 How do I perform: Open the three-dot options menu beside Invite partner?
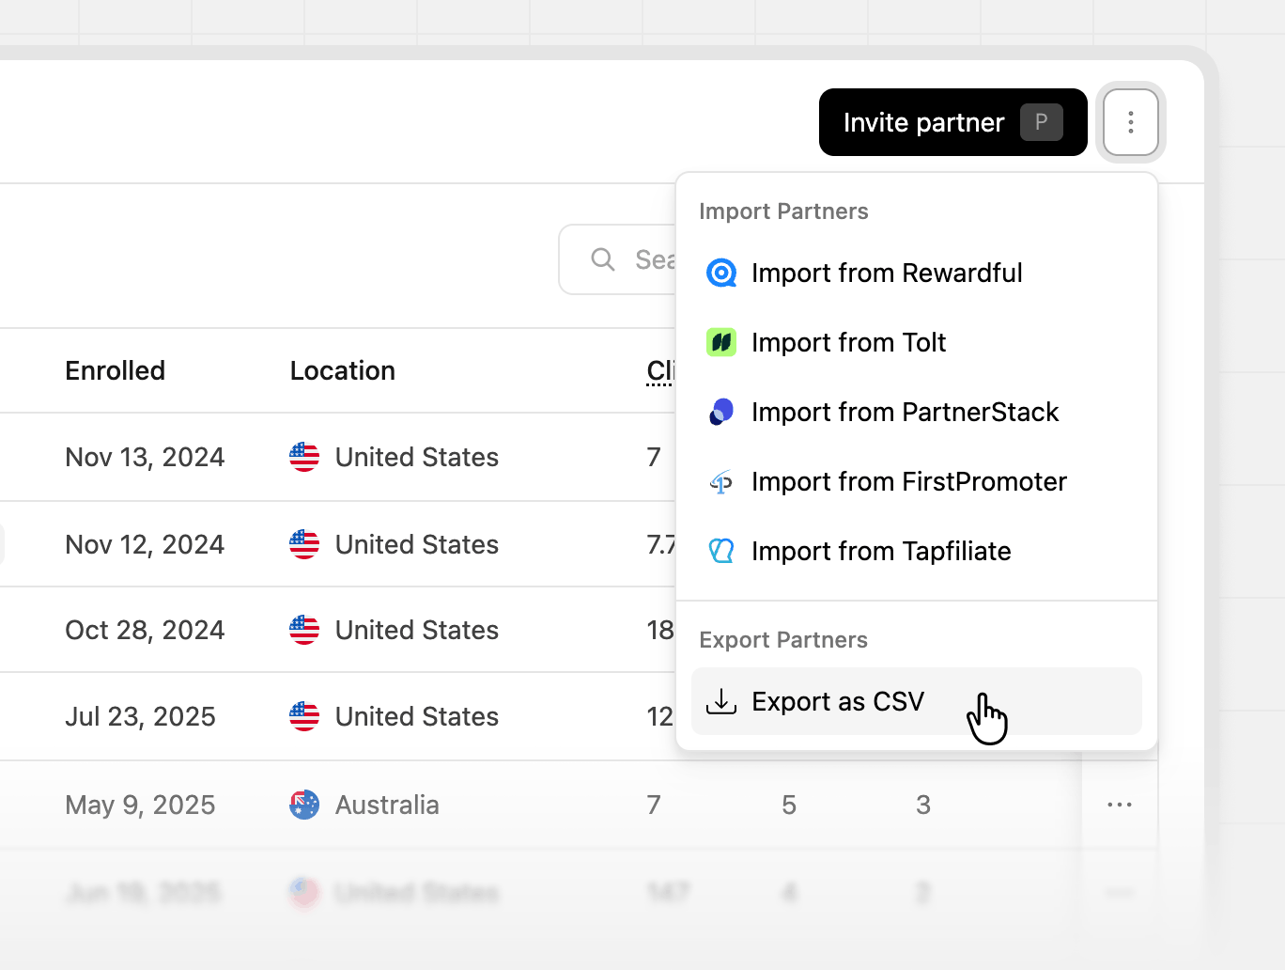[x=1131, y=122]
